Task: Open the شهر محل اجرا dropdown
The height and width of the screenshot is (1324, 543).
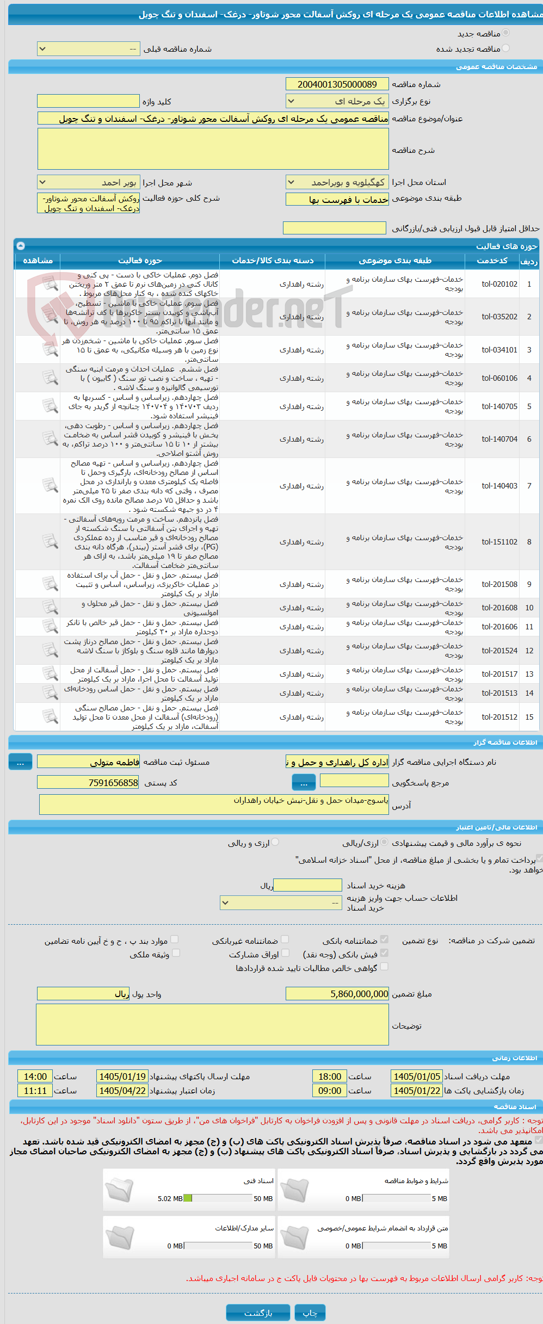Action: point(89,182)
